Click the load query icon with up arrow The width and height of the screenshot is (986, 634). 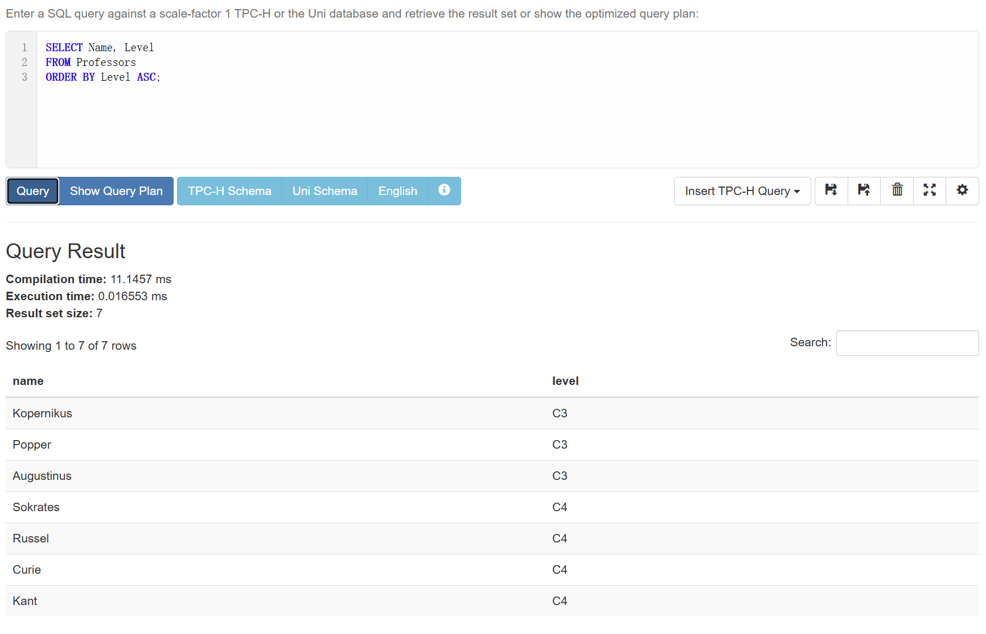click(x=864, y=190)
